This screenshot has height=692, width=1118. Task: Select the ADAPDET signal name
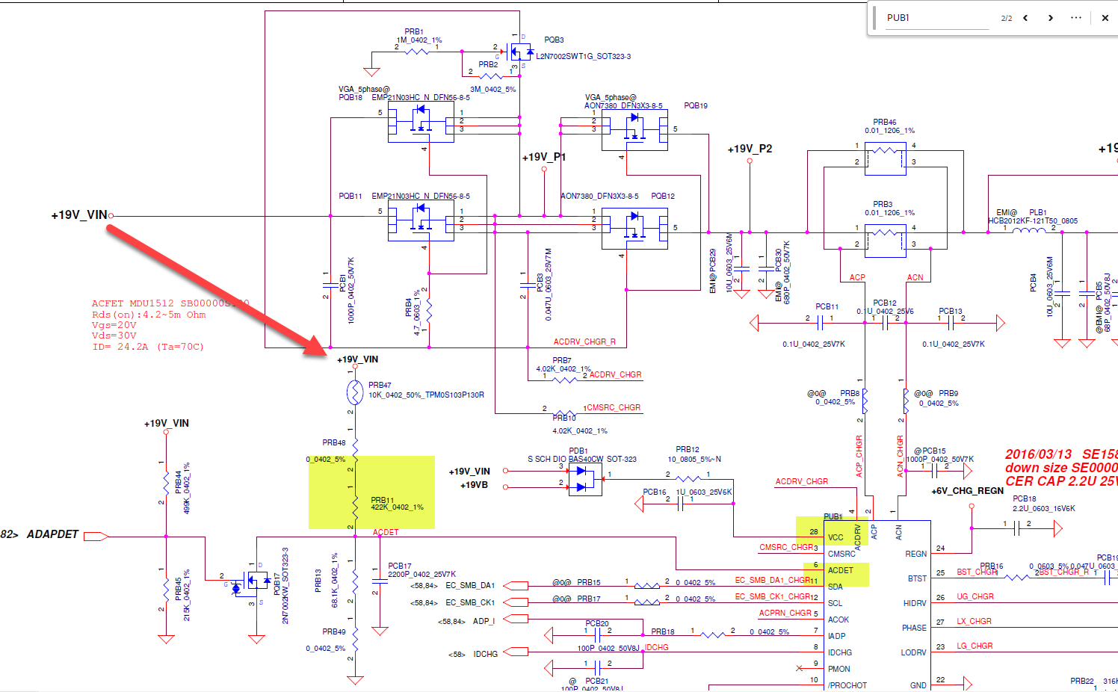[x=52, y=534]
